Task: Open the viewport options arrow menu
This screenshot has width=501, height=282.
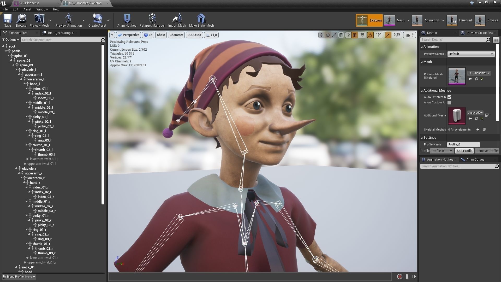Action: [112, 35]
